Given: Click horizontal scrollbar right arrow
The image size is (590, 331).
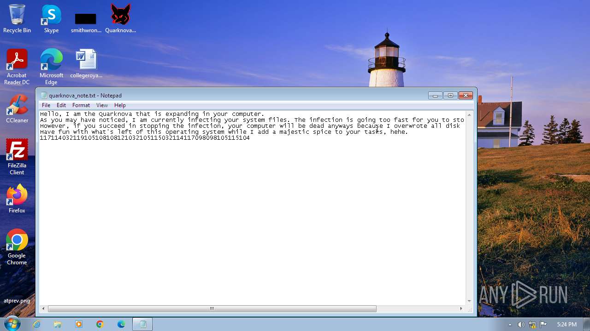Looking at the screenshot, I should tap(461, 308).
